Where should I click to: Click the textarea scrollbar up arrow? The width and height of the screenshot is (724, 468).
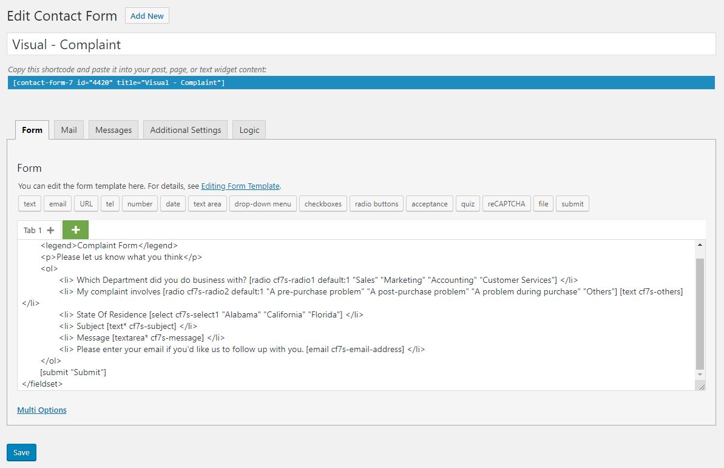[700, 245]
